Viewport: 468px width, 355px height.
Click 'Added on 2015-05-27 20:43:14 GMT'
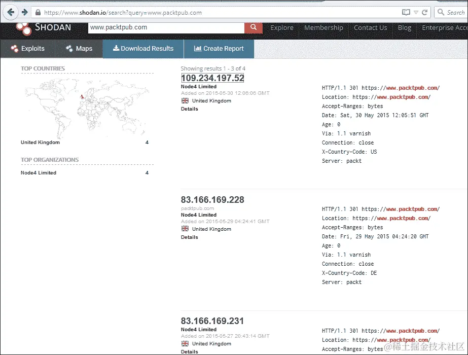[225, 336]
